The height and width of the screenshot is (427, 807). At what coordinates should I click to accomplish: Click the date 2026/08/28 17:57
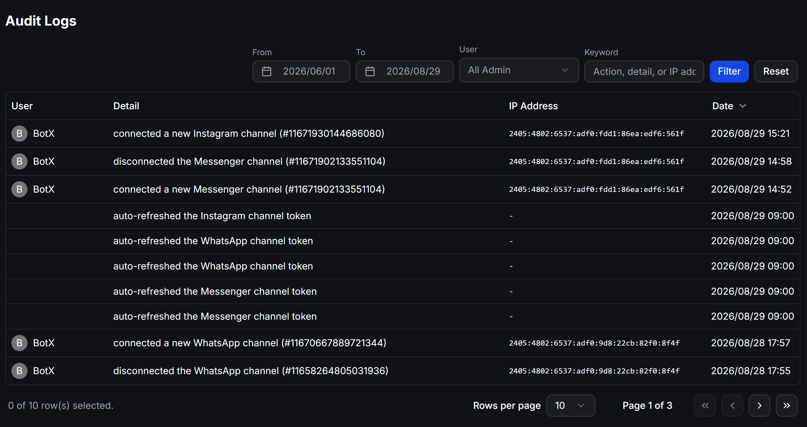coord(751,343)
